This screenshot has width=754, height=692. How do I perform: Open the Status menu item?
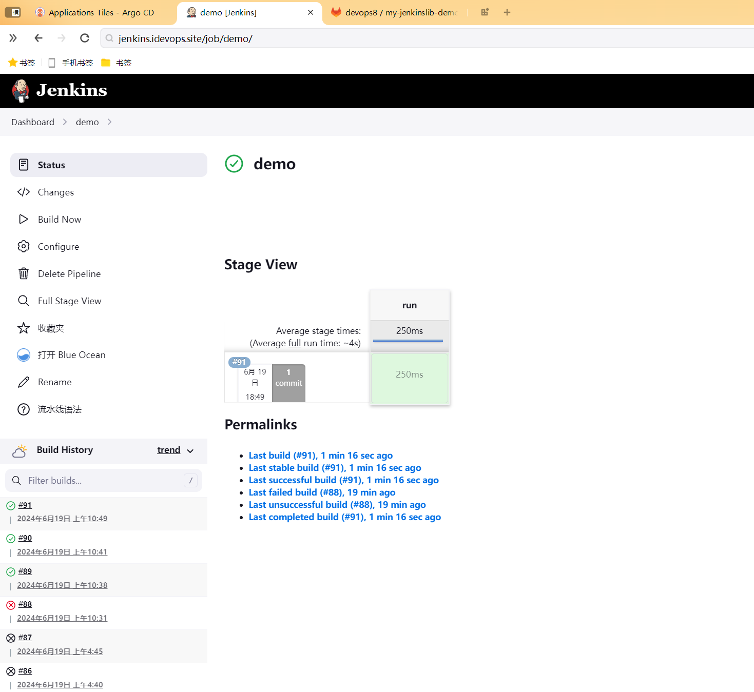pos(109,165)
